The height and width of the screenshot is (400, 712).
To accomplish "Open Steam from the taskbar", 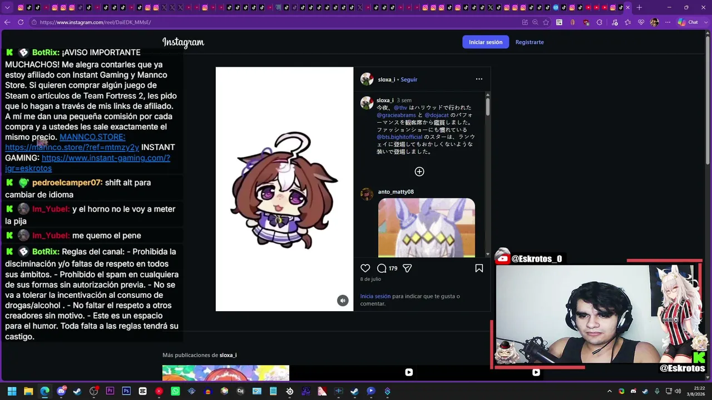I will [x=77, y=391].
